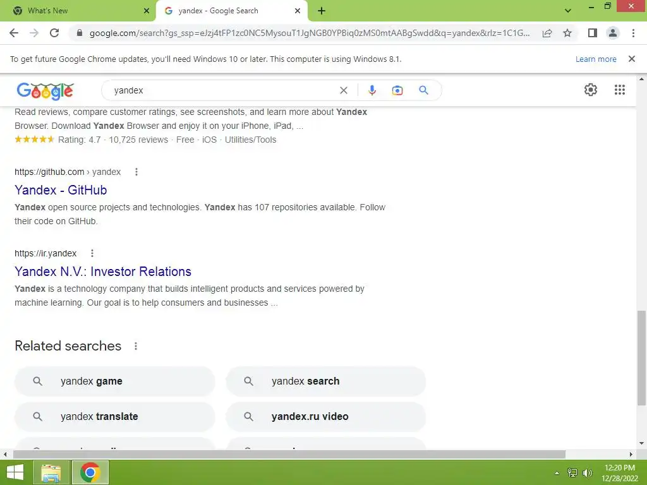View site information lock icon
The width and height of the screenshot is (647, 485).
(80, 33)
